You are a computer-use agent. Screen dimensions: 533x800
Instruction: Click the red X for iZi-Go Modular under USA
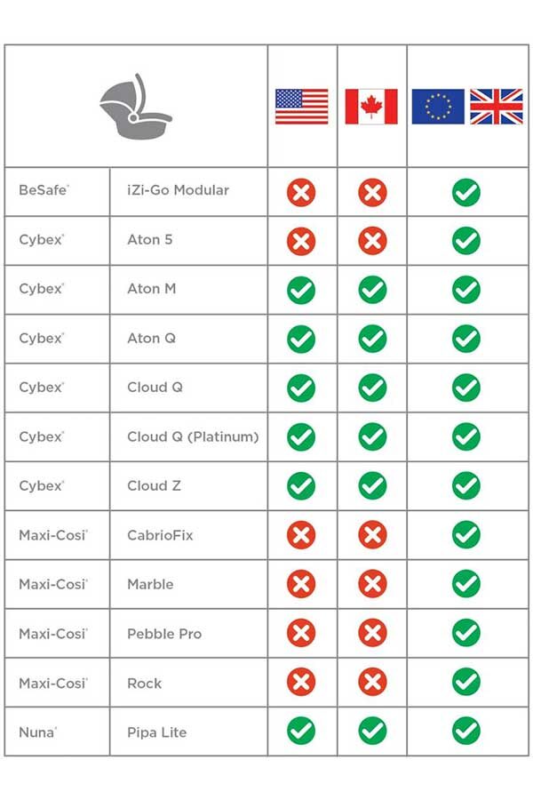click(301, 191)
